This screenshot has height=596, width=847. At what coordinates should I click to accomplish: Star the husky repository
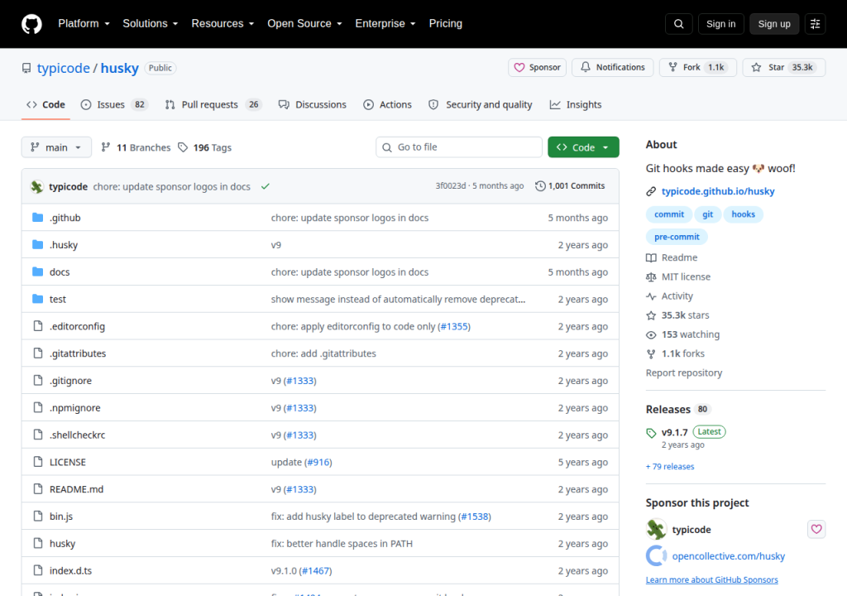click(784, 68)
